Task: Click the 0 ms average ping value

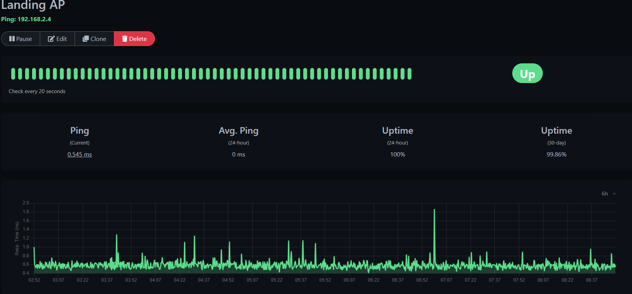Action: 238,154
